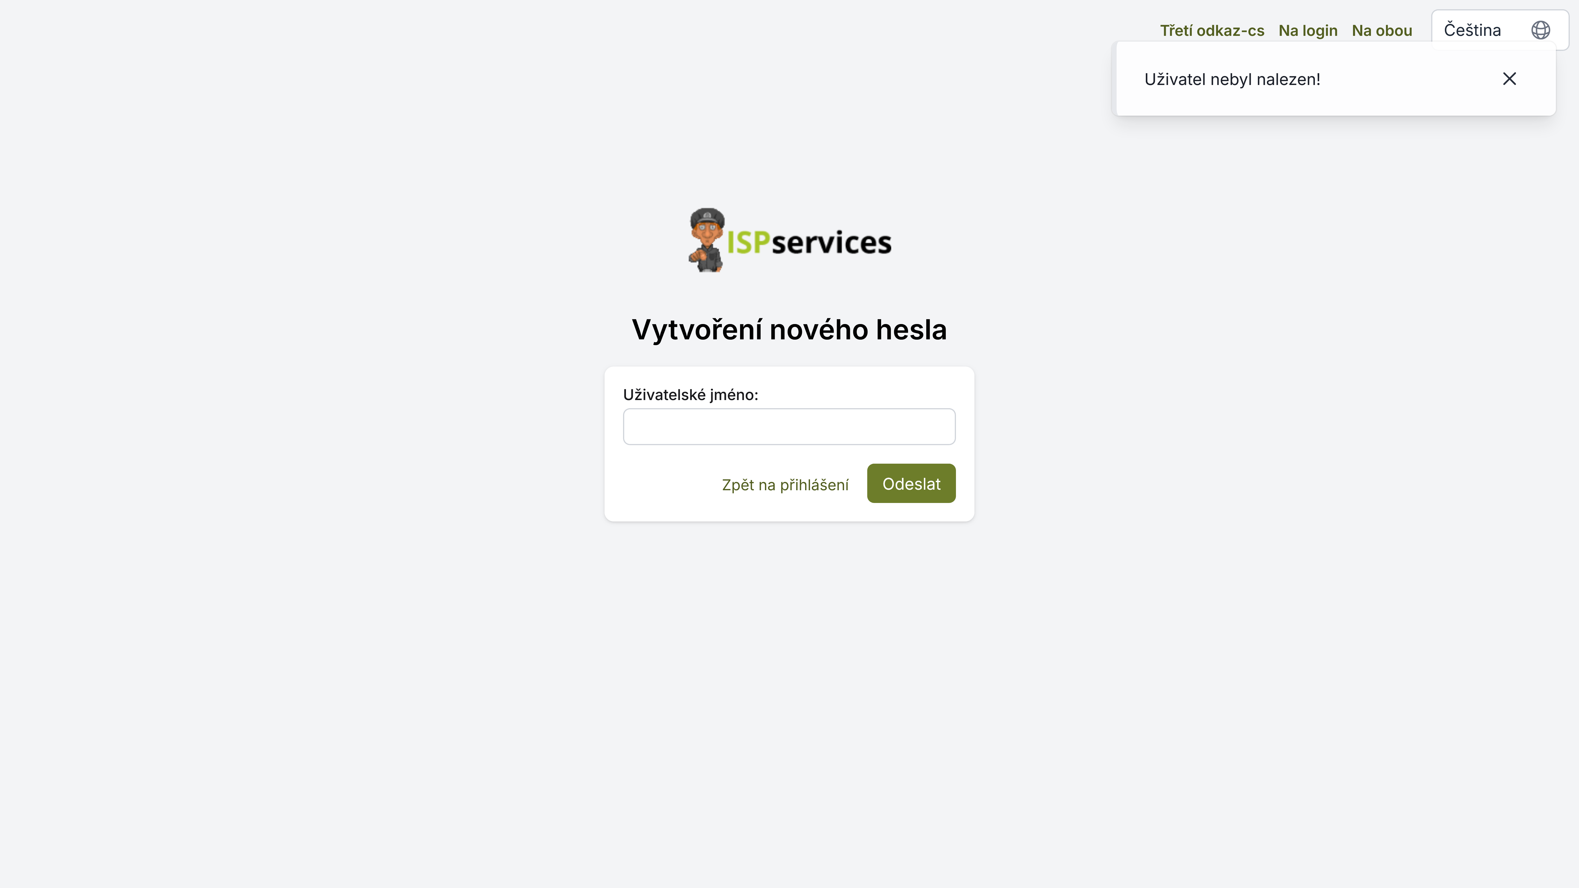Click the 'Vytvoření nového hesla' heading

click(x=789, y=330)
